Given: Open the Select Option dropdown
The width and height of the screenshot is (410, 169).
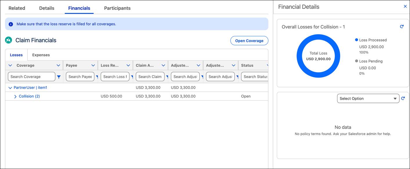Looking at the screenshot, I should pos(368,99).
